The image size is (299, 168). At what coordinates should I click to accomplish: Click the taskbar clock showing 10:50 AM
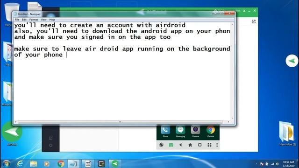pyautogui.click(x=288, y=164)
